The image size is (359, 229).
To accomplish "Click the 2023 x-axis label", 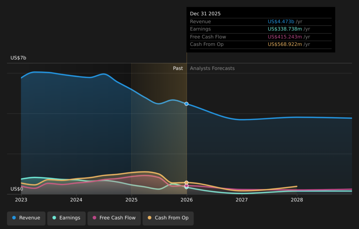I will point(21,200).
